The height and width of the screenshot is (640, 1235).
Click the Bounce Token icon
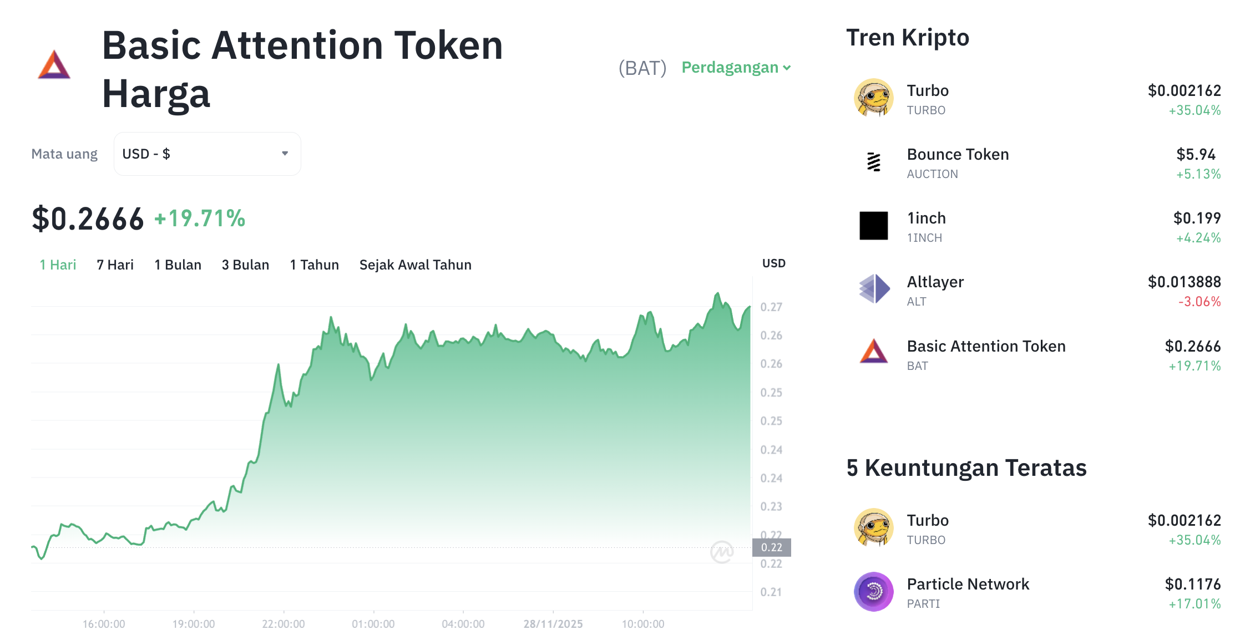tap(873, 162)
